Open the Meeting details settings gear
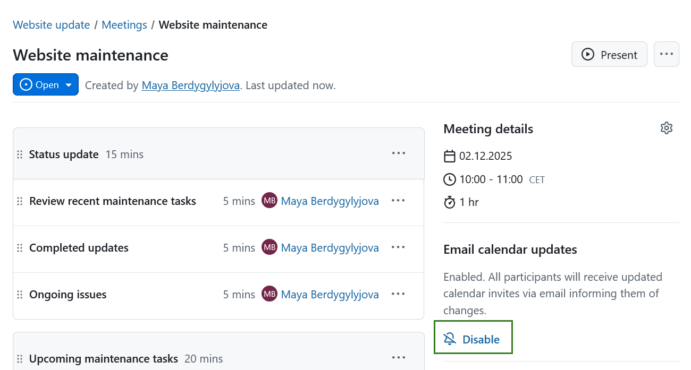 point(667,128)
